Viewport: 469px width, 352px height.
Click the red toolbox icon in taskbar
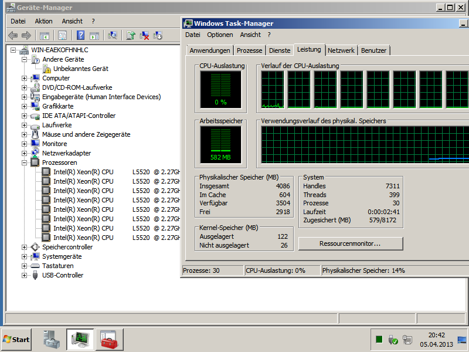pyautogui.click(x=108, y=339)
